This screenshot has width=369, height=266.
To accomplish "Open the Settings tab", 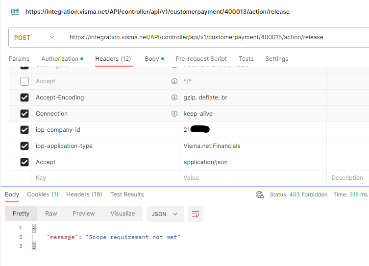I will tap(277, 59).
